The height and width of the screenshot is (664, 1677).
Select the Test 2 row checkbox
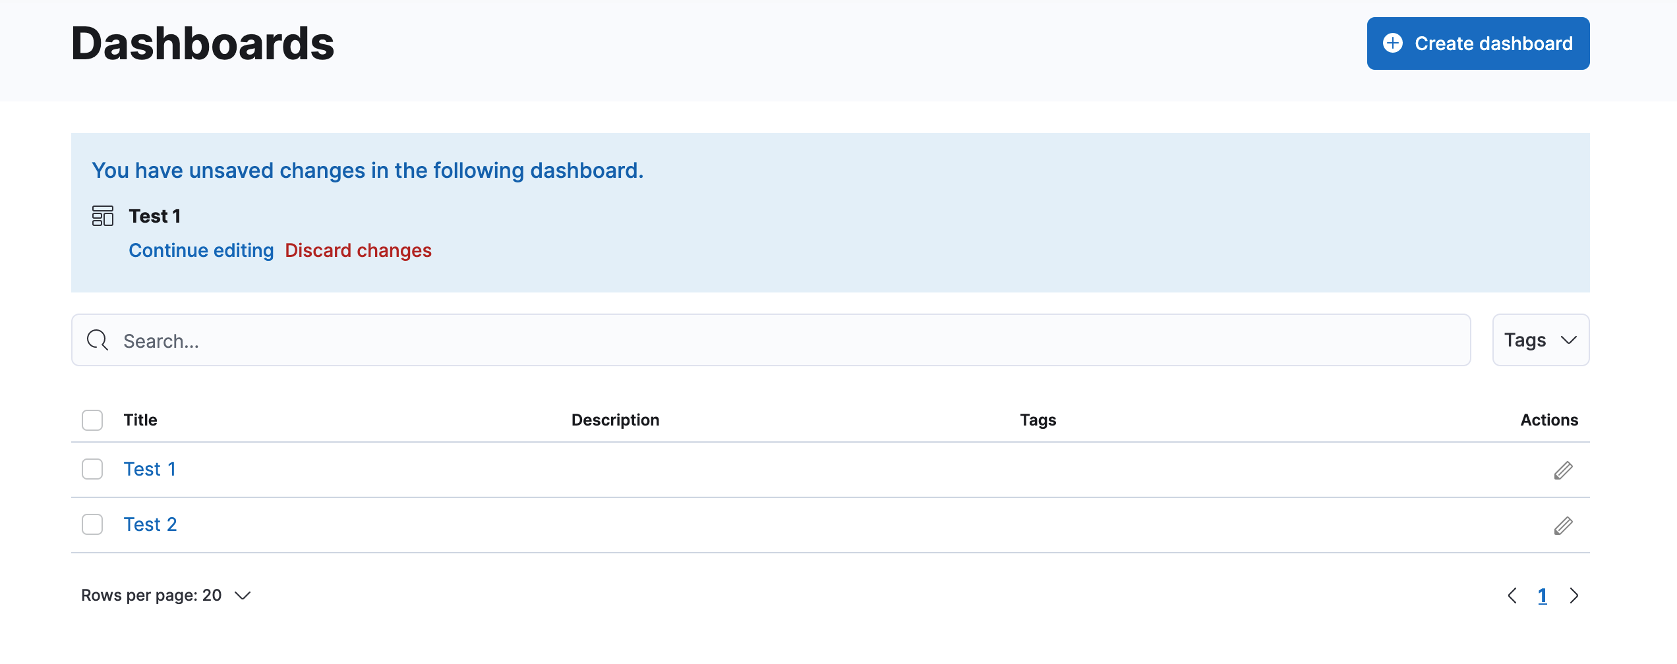click(92, 524)
